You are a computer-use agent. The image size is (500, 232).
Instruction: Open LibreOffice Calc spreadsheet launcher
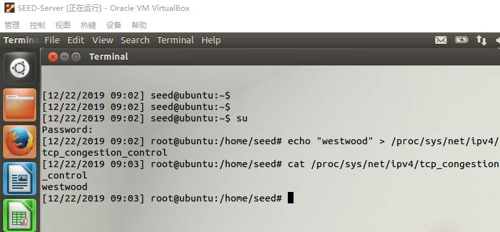click(x=20, y=215)
